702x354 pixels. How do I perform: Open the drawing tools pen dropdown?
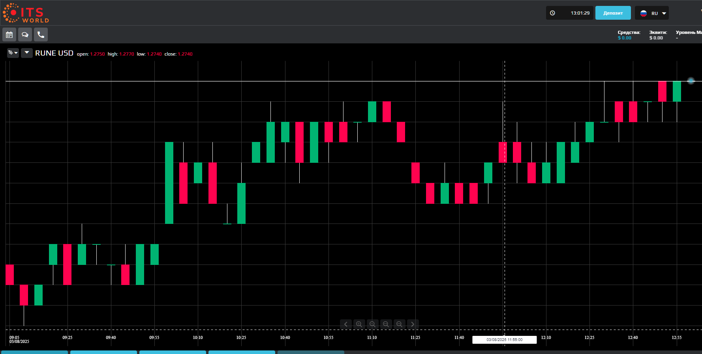(x=13, y=53)
